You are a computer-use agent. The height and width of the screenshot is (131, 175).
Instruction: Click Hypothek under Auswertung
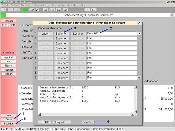coord(8,57)
